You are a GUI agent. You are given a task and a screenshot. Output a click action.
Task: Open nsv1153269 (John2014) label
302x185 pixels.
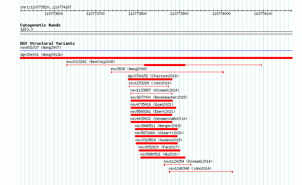150,83
